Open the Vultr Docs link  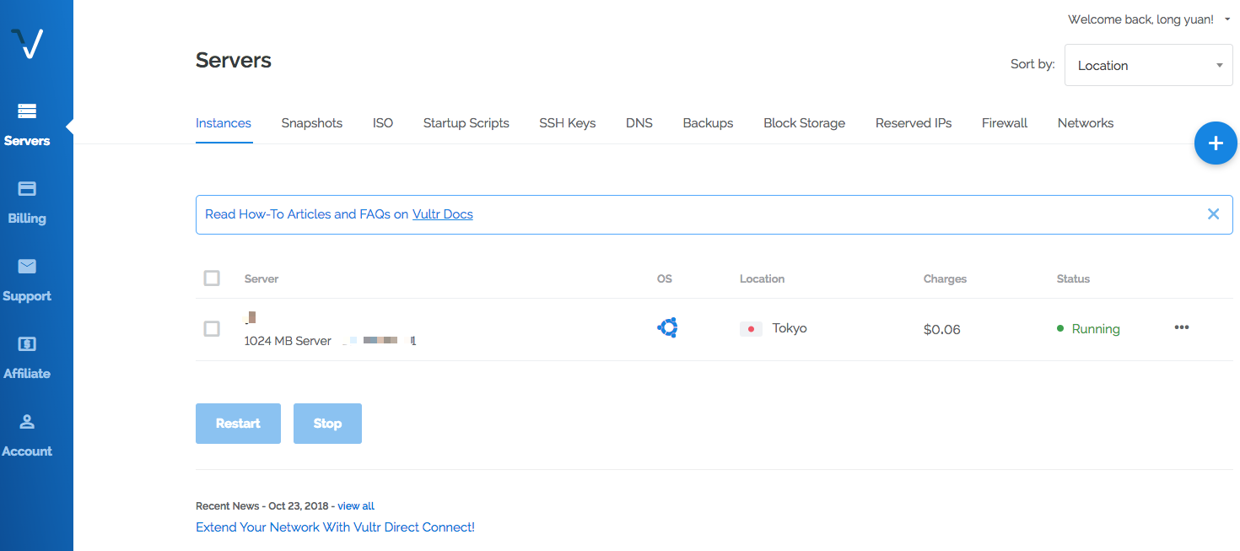[x=442, y=214]
